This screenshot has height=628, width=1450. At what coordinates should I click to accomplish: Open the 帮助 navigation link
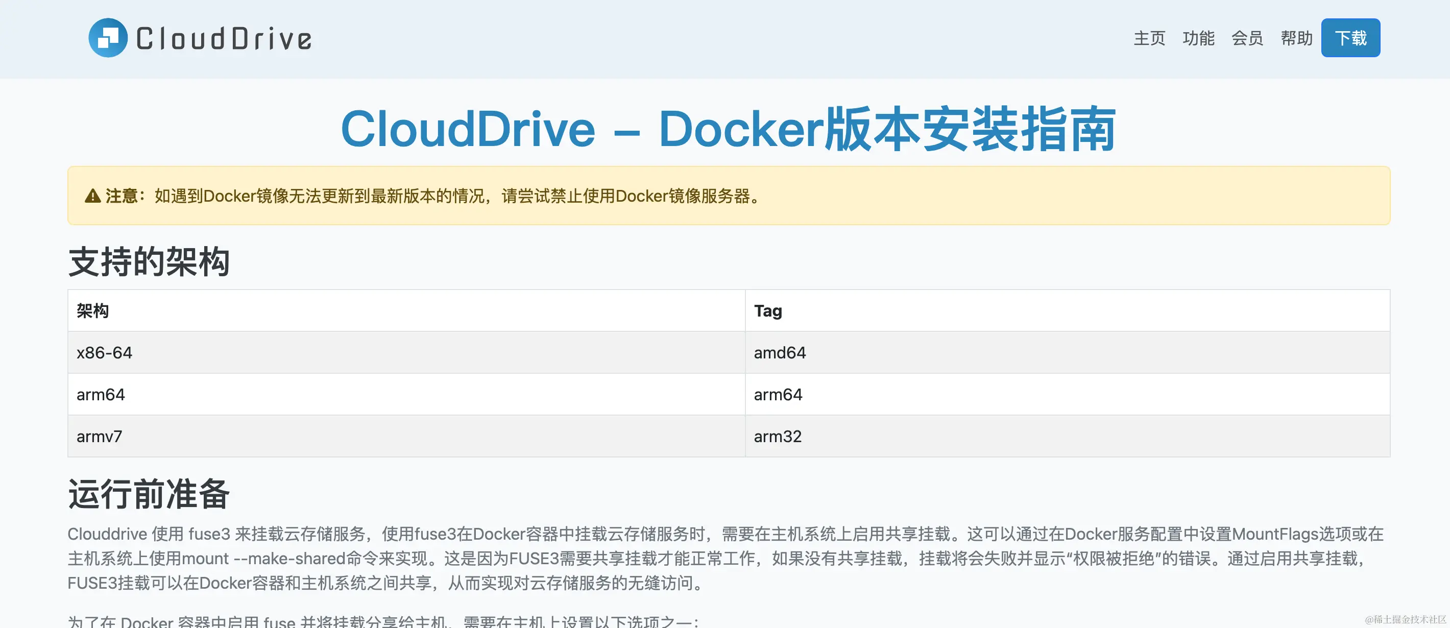[x=1296, y=38]
